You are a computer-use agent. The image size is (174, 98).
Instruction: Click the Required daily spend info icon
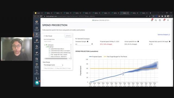(170, 41)
